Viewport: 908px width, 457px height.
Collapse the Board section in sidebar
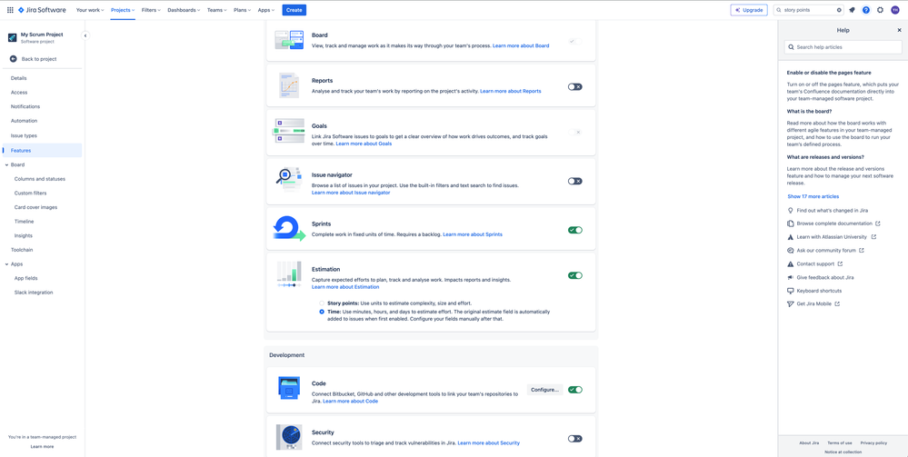click(x=6, y=165)
